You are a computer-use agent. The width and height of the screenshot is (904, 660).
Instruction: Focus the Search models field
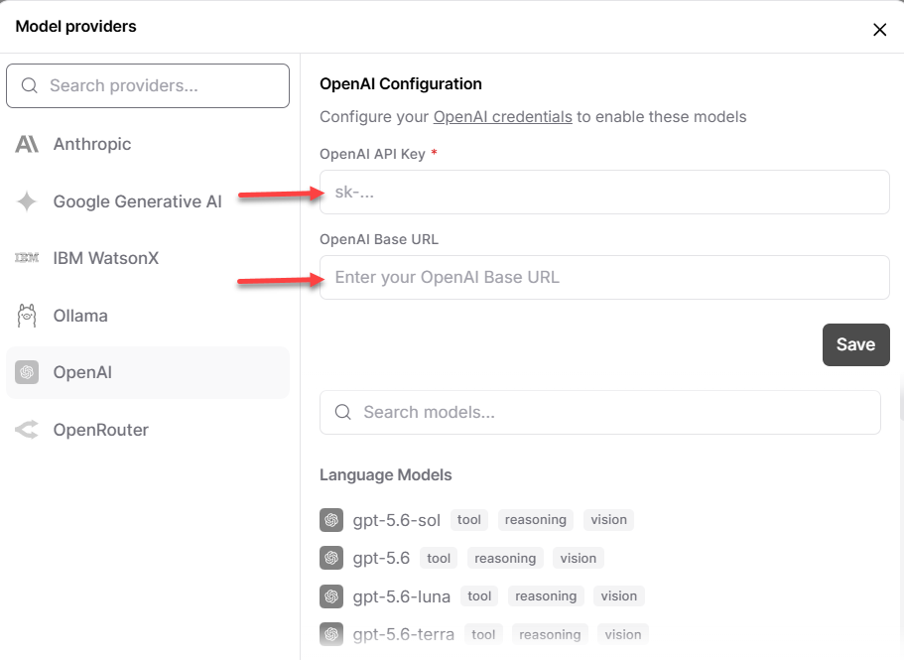(600, 412)
